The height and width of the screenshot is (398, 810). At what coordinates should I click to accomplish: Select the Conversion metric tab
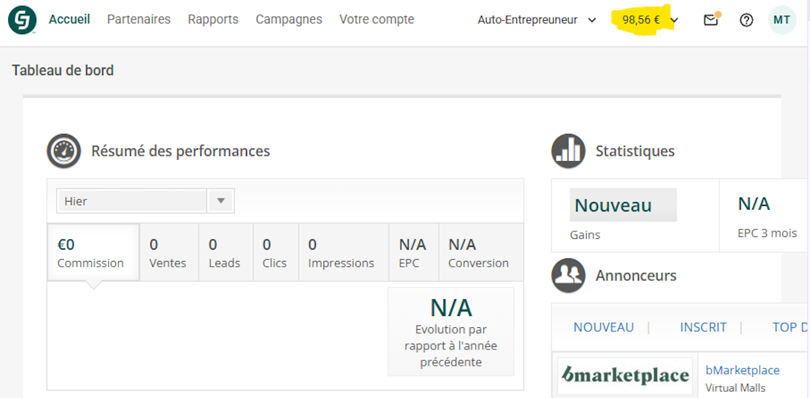click(481, 253)
